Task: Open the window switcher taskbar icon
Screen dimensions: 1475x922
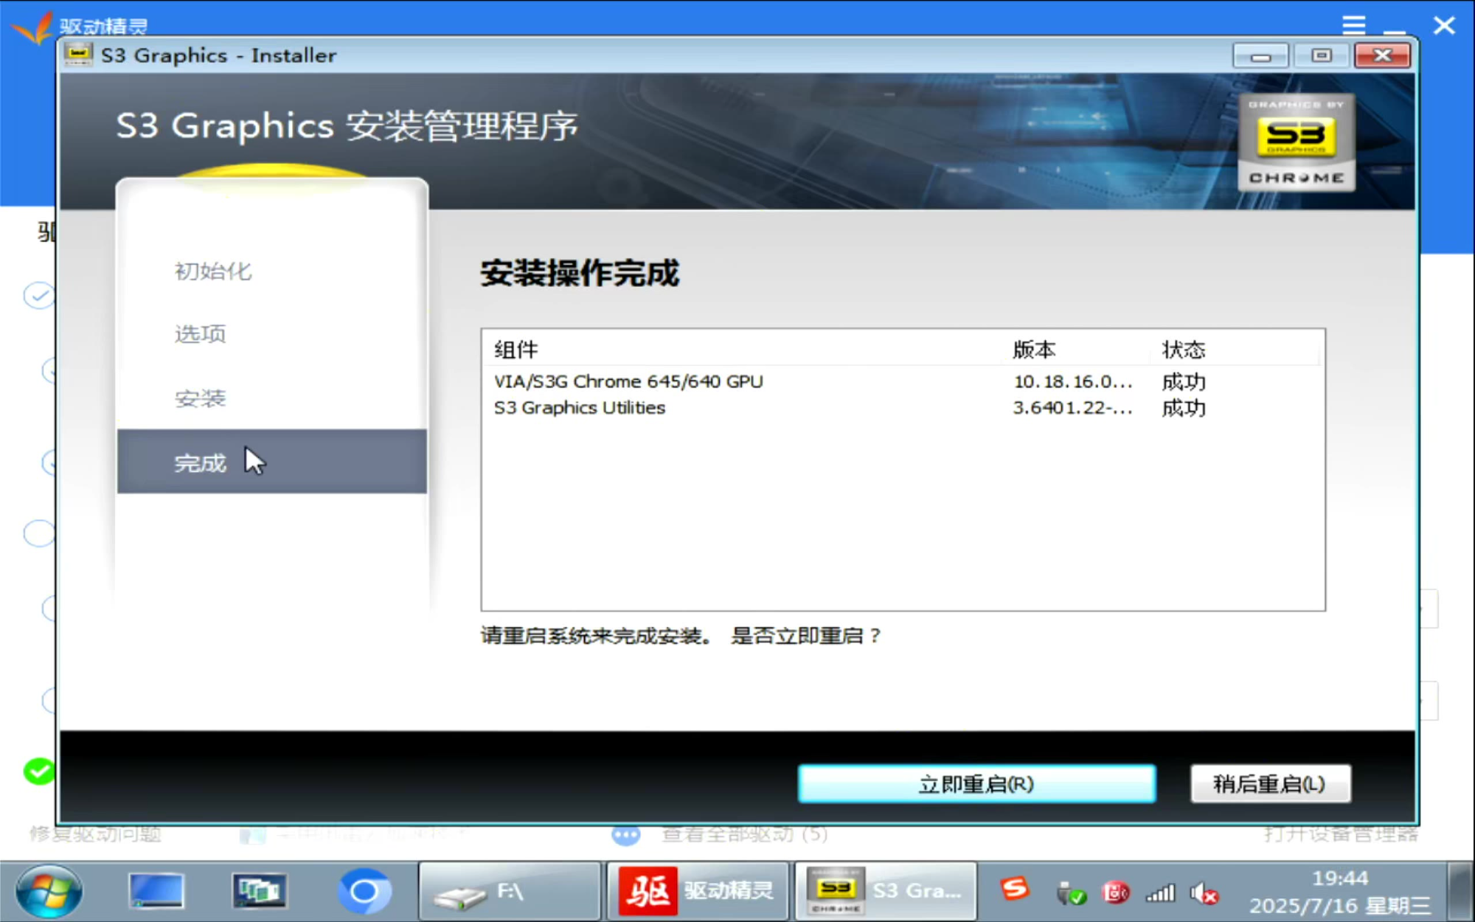Action: [x=259, y=891]
